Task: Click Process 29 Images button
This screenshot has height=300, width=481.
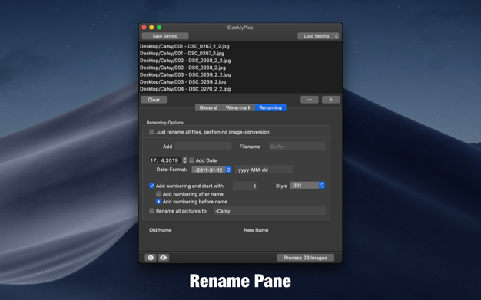Action: [x=305, y=258]
